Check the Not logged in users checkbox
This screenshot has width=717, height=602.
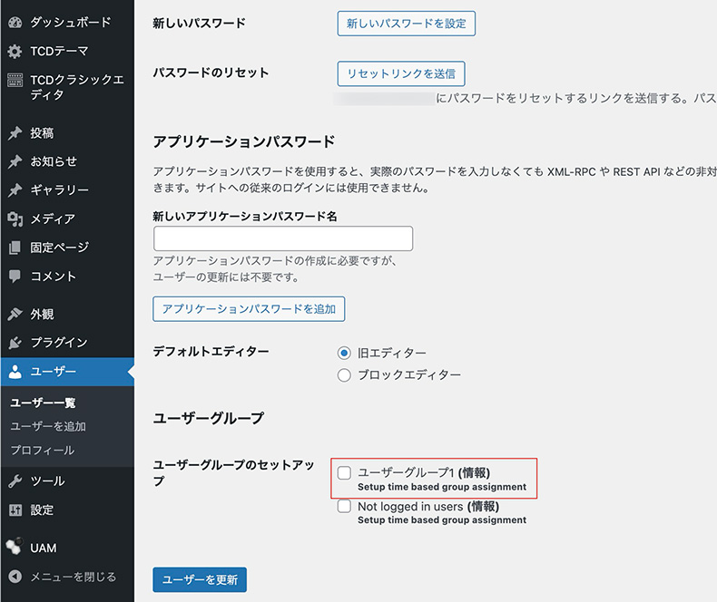coord(344,506)
